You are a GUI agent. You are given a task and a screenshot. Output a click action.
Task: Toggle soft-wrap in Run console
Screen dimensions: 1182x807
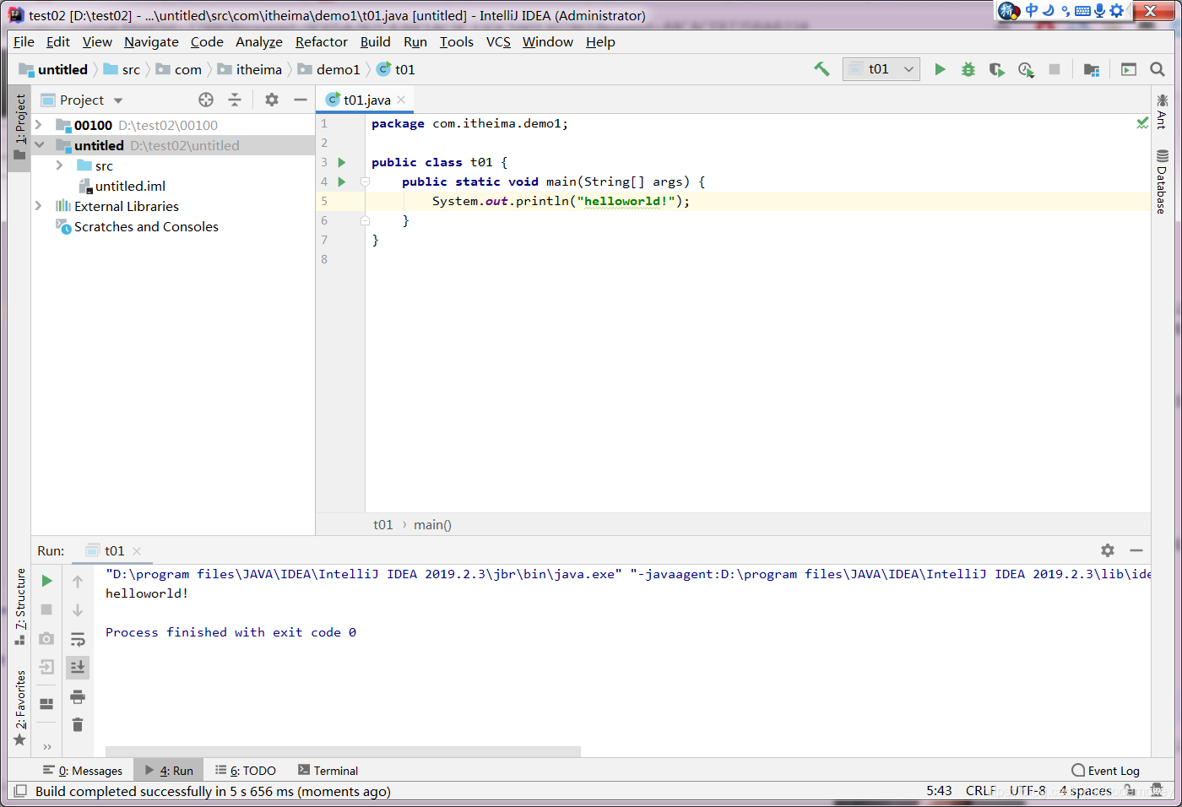click(x=78, y=638)
